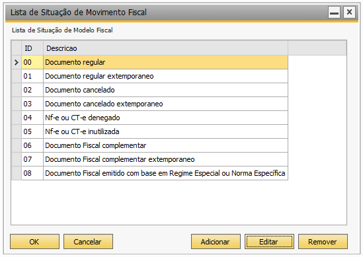Click the Cancelar button
The width and height of the screenshot is (363, 257).
click(x=88, y=242)
